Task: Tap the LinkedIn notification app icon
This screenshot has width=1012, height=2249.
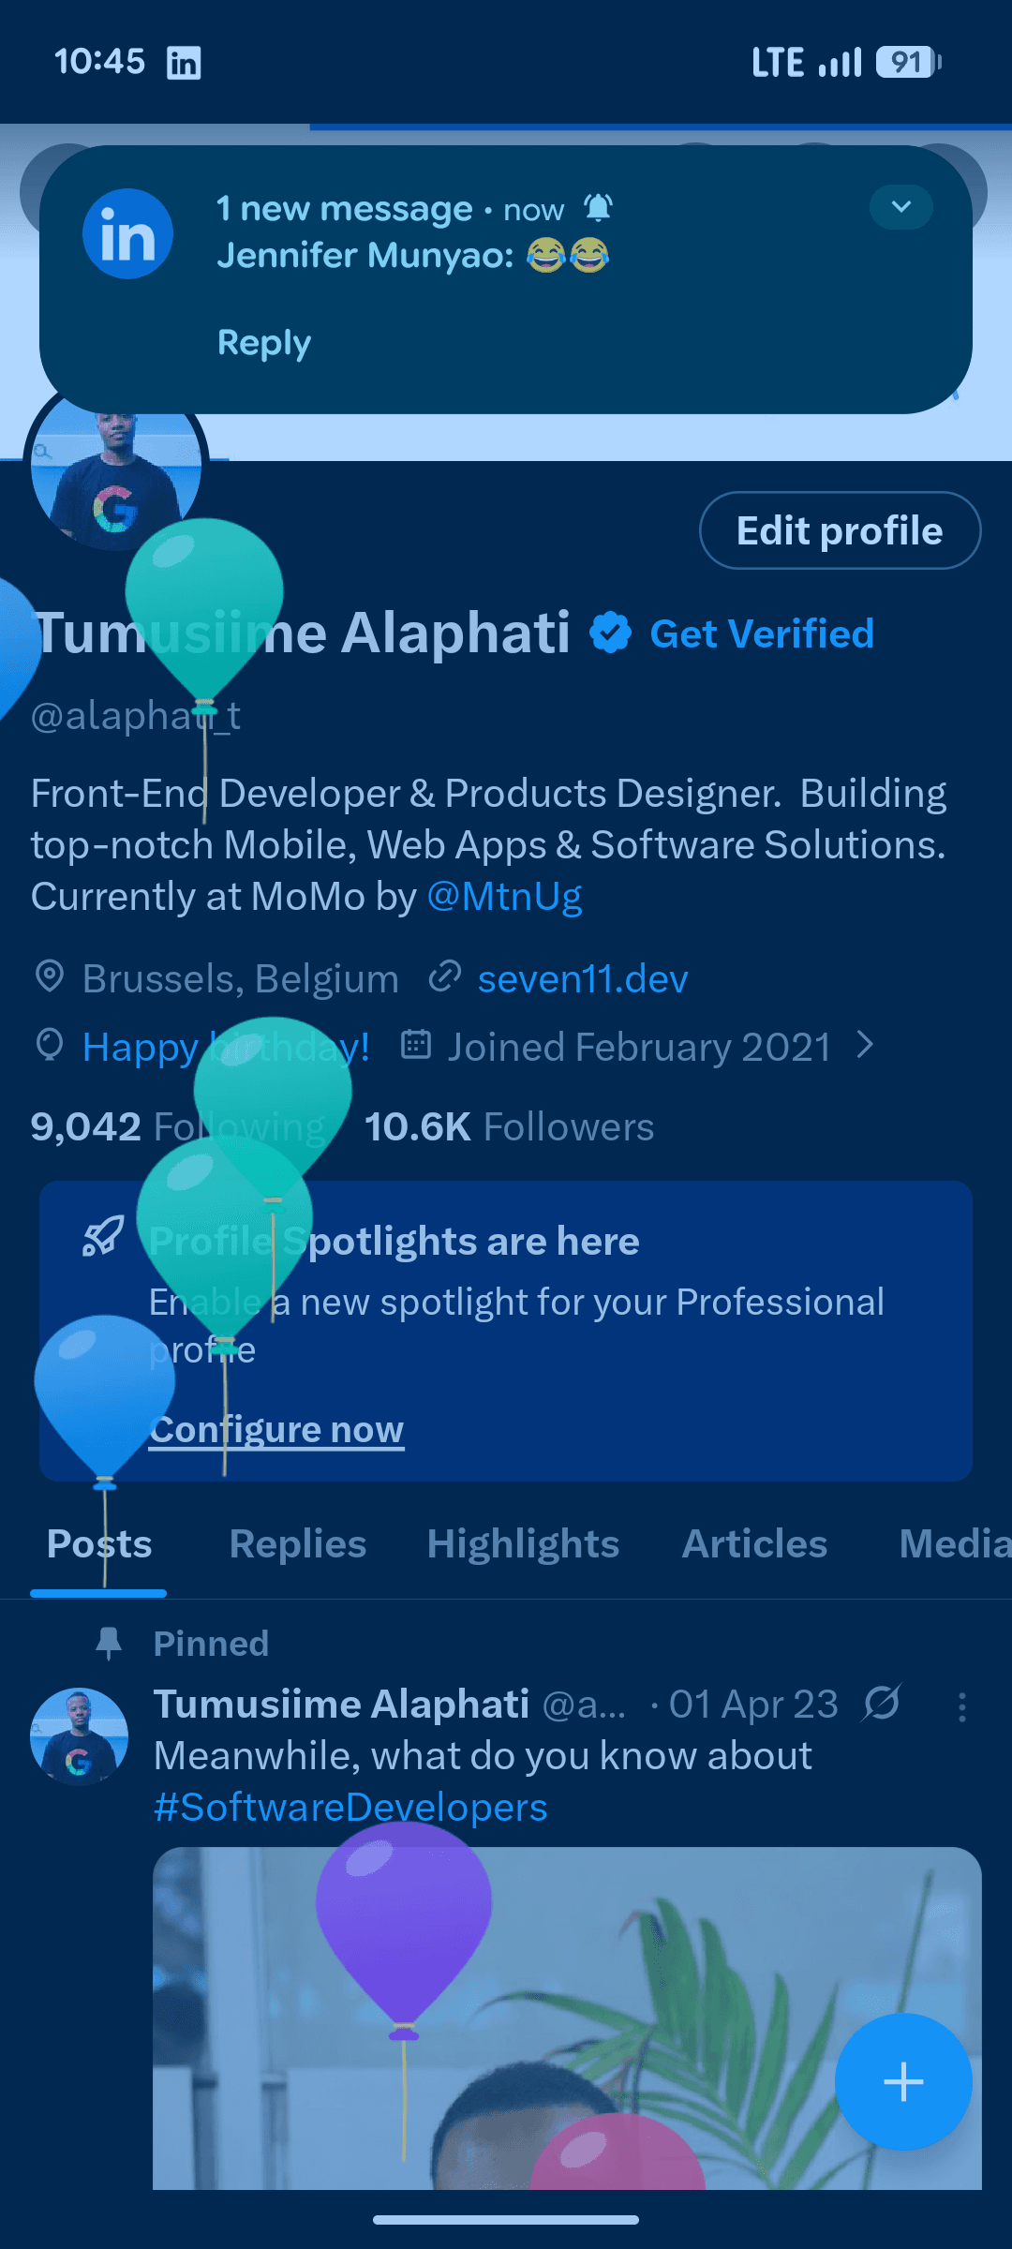Action: [x=127, y=234]
